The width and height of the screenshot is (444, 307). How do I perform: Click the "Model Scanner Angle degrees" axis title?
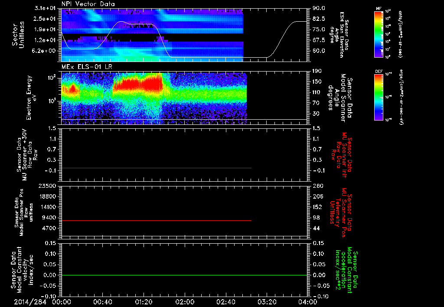[340, 98]
